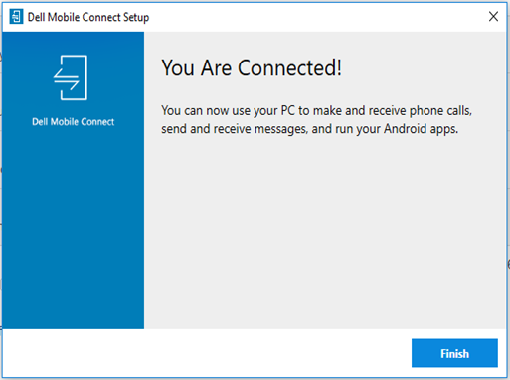Screen dimensions: 510x380
Task: Click the small app icon in title bar
Action: click(x=16, y=17)
